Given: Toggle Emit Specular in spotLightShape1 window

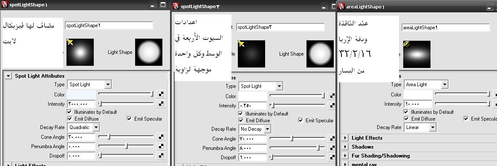Looking at the screenshot, I should 129,118.
